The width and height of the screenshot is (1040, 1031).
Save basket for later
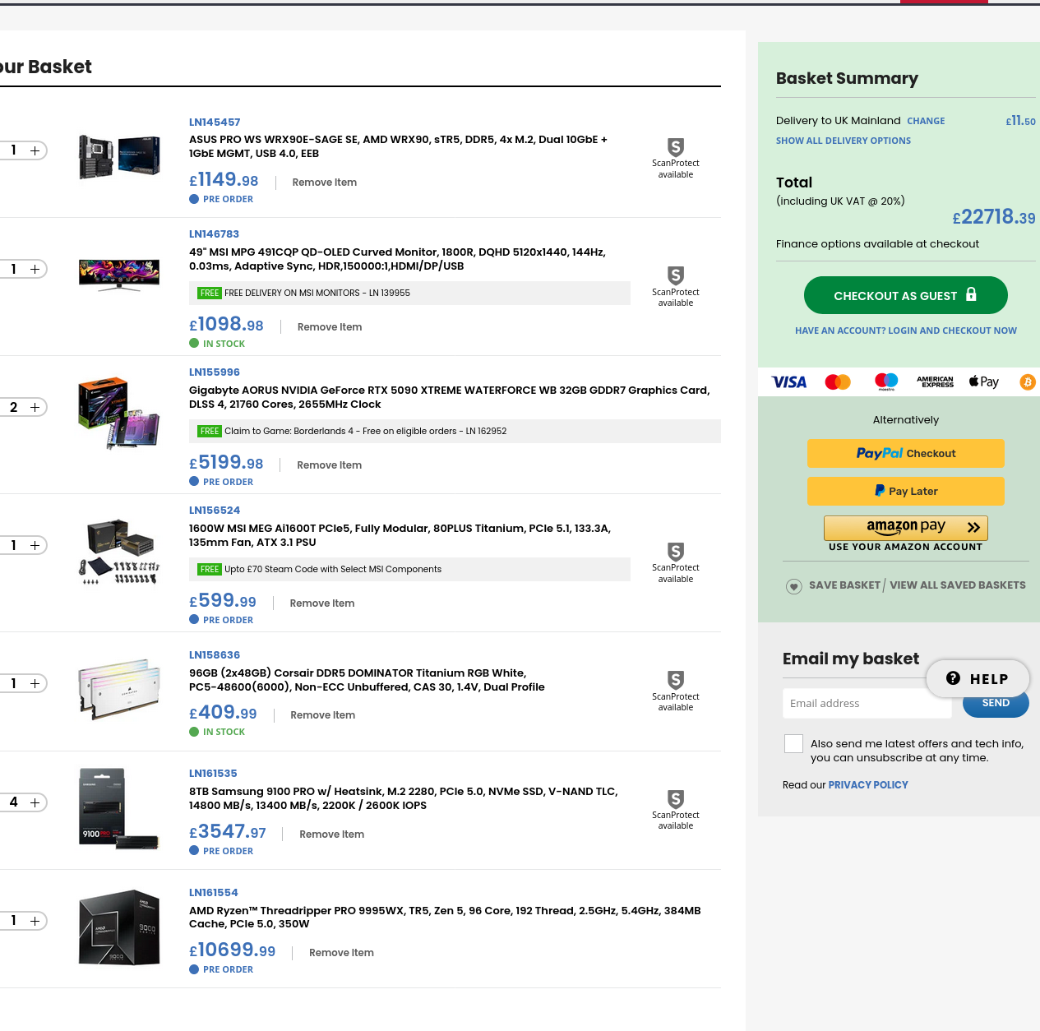click(x=844, y=585)
